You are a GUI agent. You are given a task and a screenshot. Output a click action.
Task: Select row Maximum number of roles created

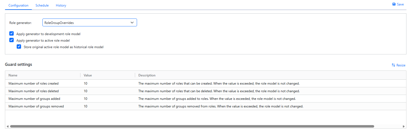pyautogui.click(x=206, y=84)
